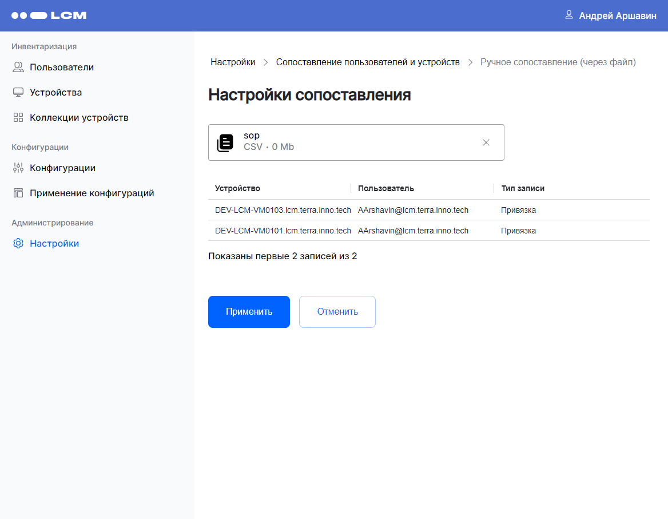Click the LCM logo in header
668x519 pixels.
coord(49,15)
